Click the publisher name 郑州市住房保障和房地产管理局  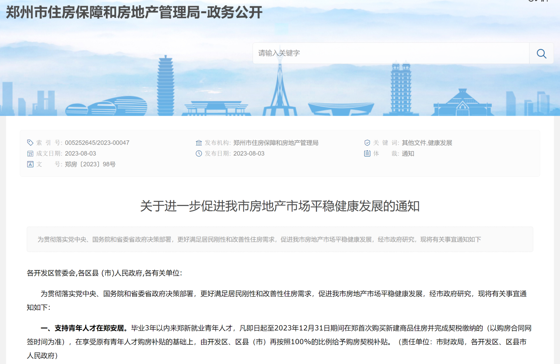coord(276,143)
